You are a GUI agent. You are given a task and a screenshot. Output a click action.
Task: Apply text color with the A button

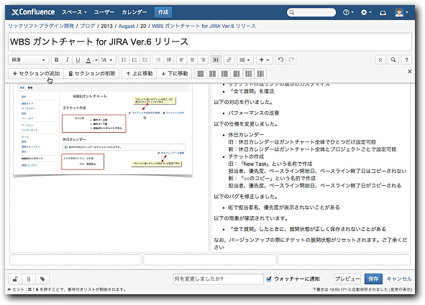tap(88, 60)
